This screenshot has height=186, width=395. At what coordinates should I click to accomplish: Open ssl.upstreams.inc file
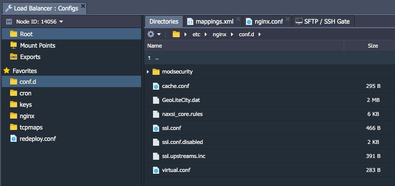point(184,156)
